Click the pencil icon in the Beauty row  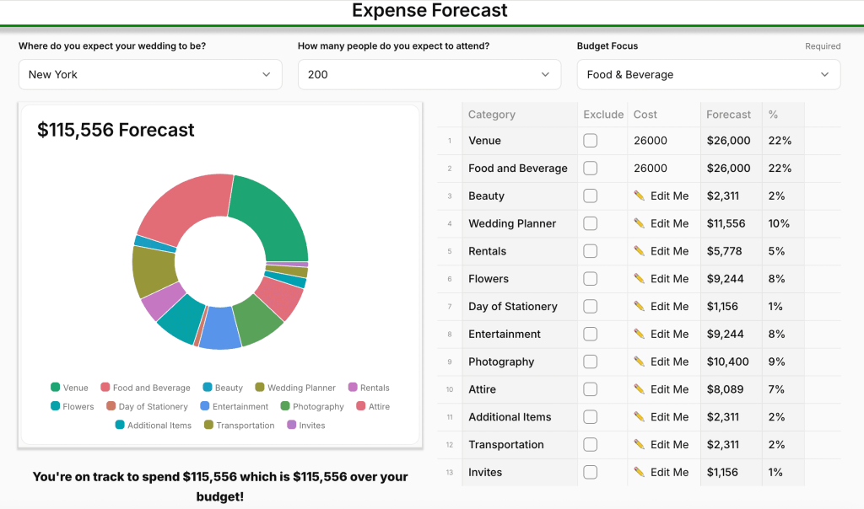pos(639,196)
